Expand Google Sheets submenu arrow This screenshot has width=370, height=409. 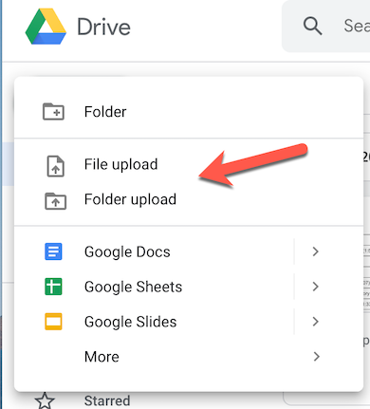(x=315, y=287)
